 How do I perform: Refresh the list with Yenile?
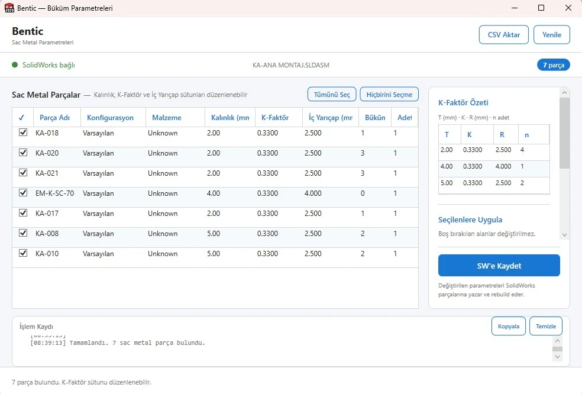click(x=552, y=34)
